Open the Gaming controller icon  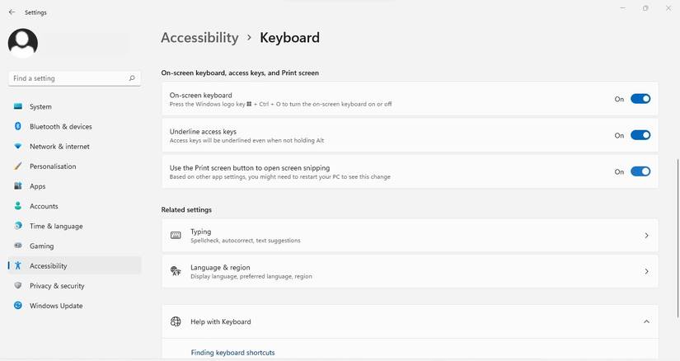pyautogui.click(x=18, y=246)
